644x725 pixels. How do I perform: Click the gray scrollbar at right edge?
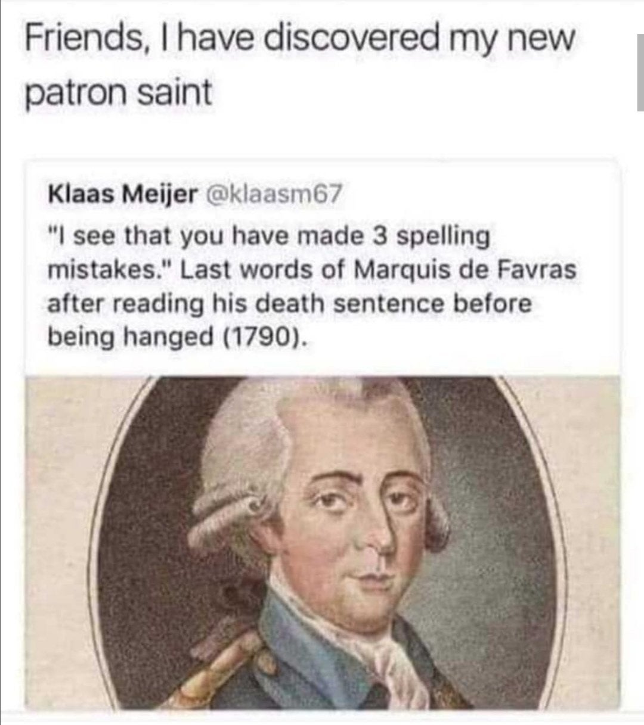[639, 71]
